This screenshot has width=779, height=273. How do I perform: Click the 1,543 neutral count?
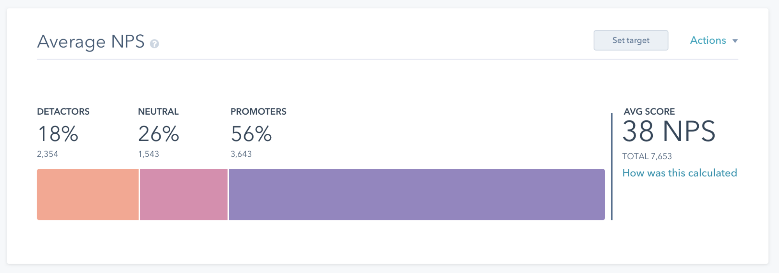tap(148, 154)
